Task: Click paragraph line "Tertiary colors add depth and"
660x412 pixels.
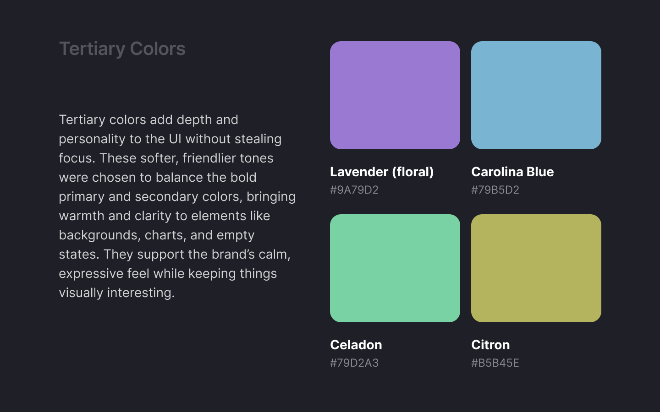Action: click(148, 120)
